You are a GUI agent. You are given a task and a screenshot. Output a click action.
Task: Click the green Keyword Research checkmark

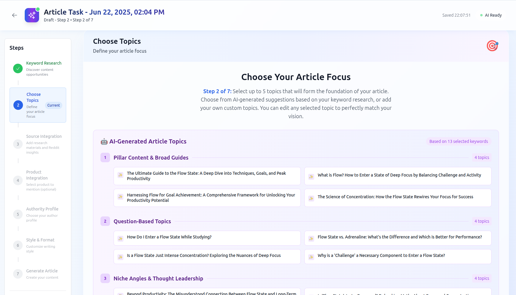click(x=18, y=68)
